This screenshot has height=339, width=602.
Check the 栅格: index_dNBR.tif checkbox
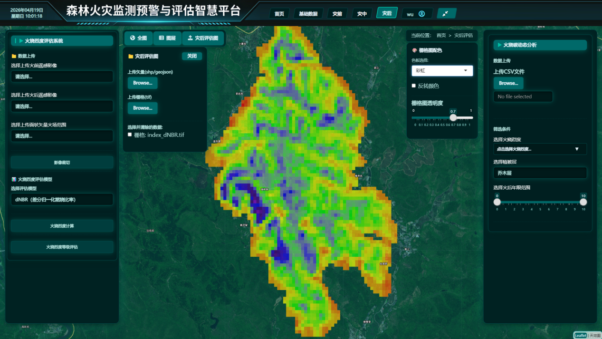[x=130, y=135]
